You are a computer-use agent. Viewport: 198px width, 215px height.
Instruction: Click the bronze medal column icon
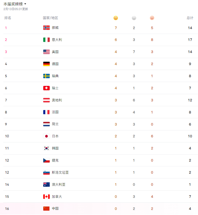tap(152, 18)
